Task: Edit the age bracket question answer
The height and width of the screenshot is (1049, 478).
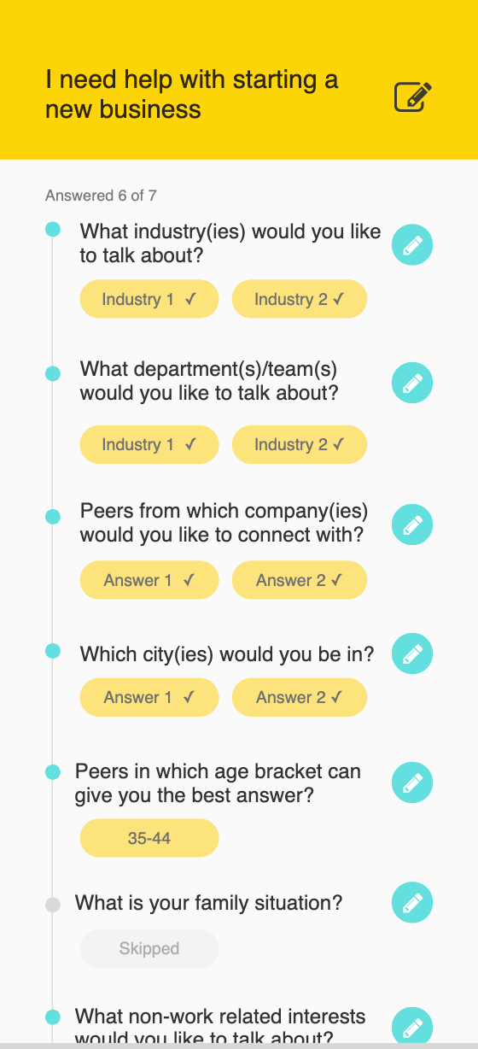Action: (412, 782)
